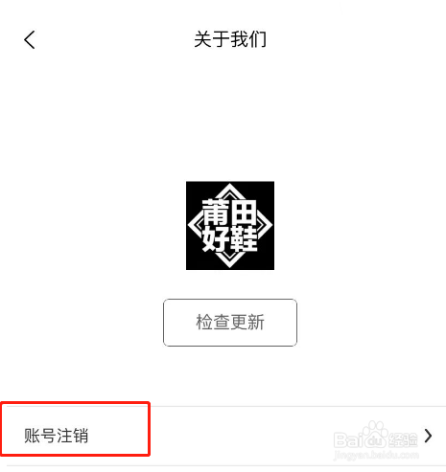Click the white diamond emblem in the logo
Screen dimensions: 446x472
(x=230, y=225)
